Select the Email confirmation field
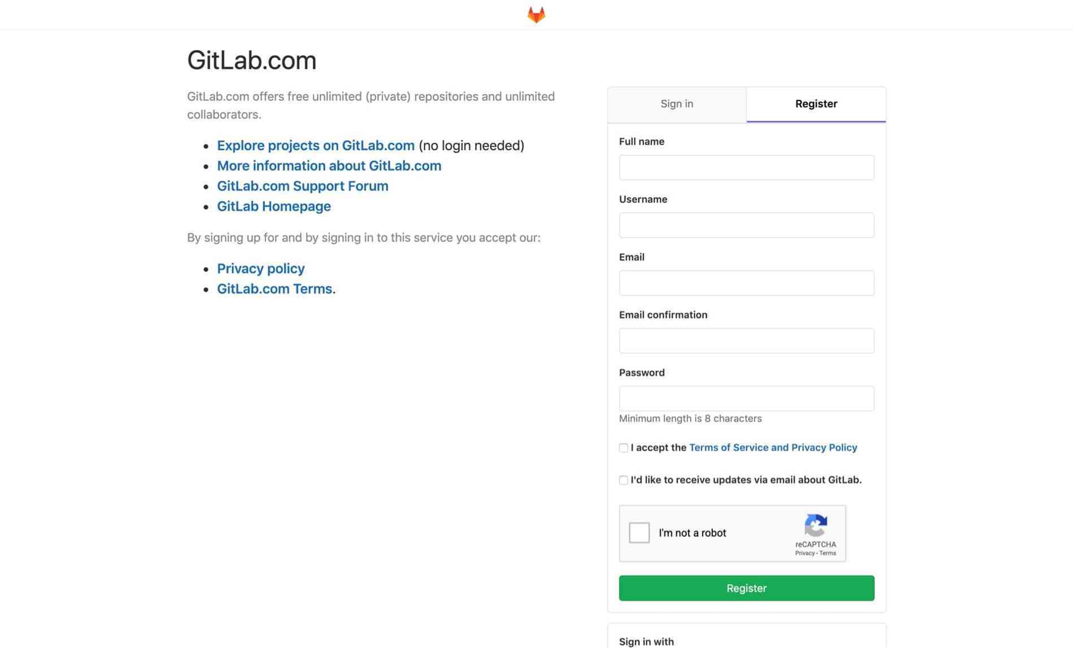Image resolution: width=1073 pixels, height=648 pixels. (746, 340)
